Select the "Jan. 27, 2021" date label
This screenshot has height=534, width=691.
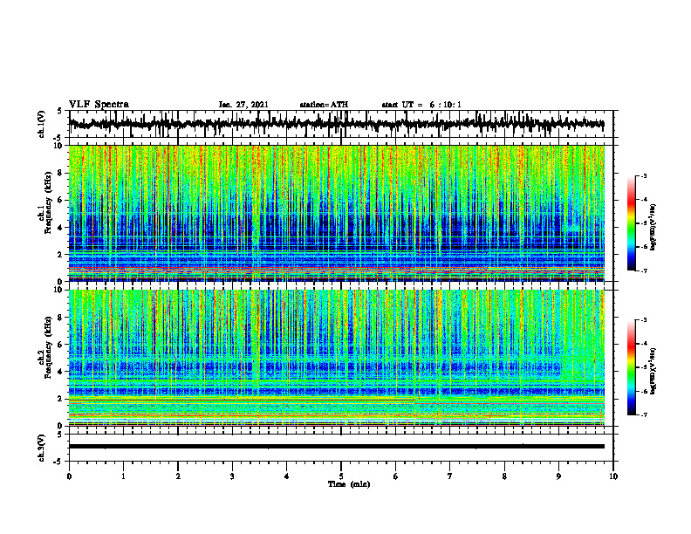click(243, 105)
